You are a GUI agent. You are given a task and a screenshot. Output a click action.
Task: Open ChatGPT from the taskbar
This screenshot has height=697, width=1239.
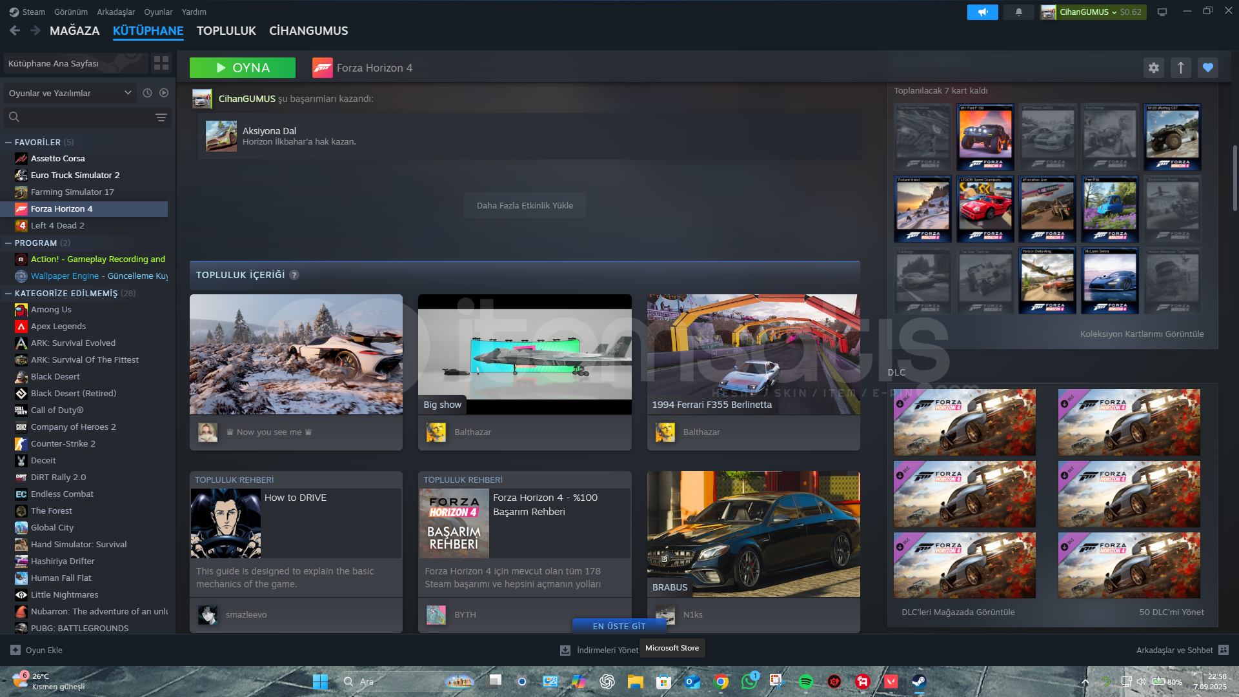tap(607, 682)
